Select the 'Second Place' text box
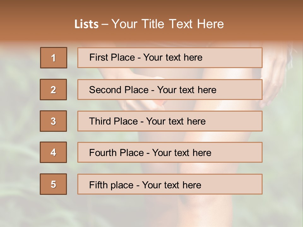The image size is (303, 227). coord(170,90)
